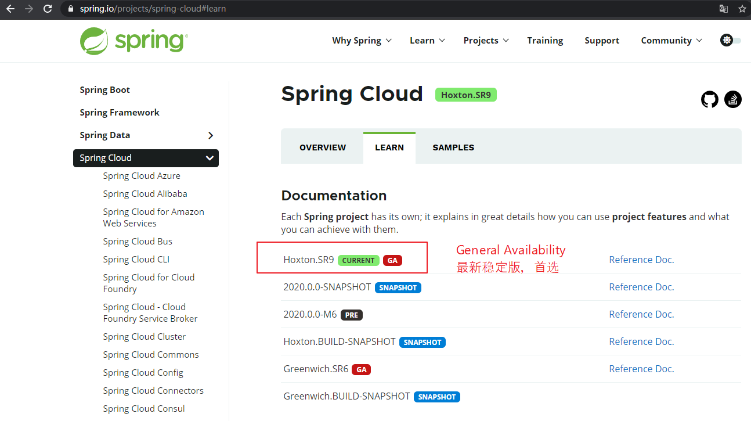
Task: Open Reference Doc. for Greenwich.SR6
Action: (641, 369)
